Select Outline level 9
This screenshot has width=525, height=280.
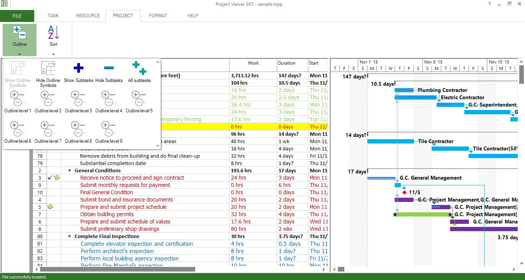pyautogui.click(x=109, y=132)
